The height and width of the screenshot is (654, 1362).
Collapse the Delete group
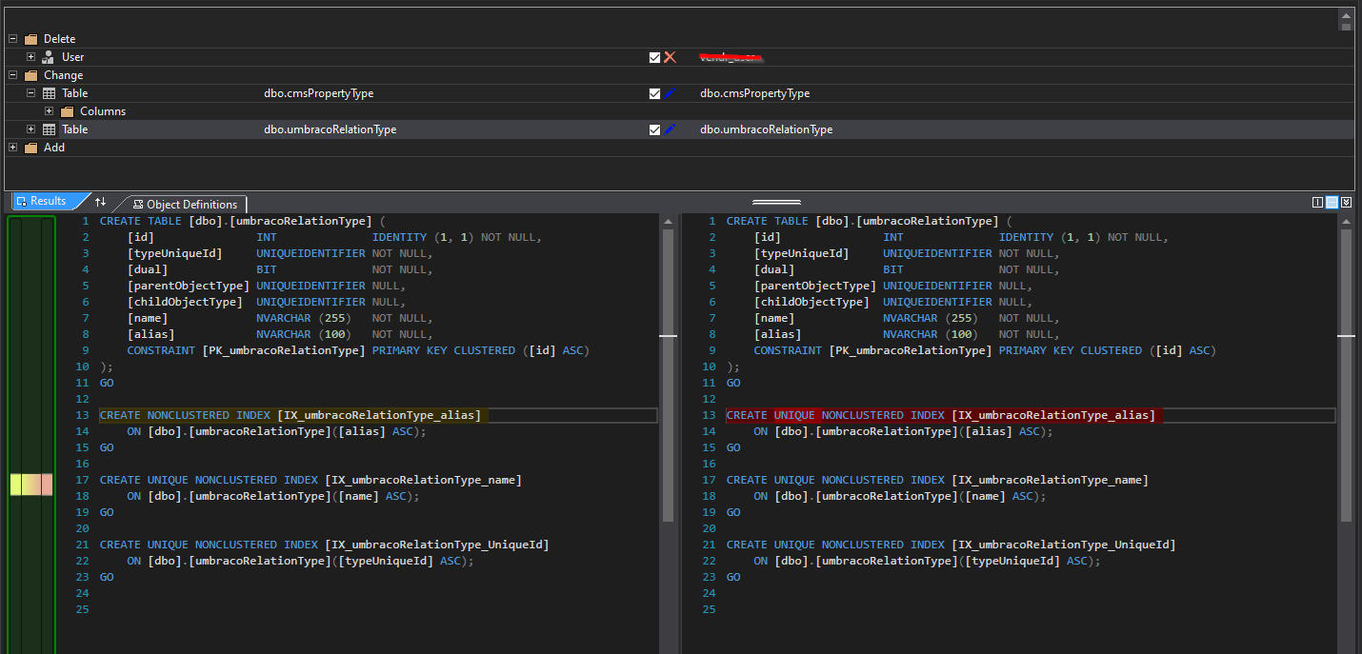point(12,39)
